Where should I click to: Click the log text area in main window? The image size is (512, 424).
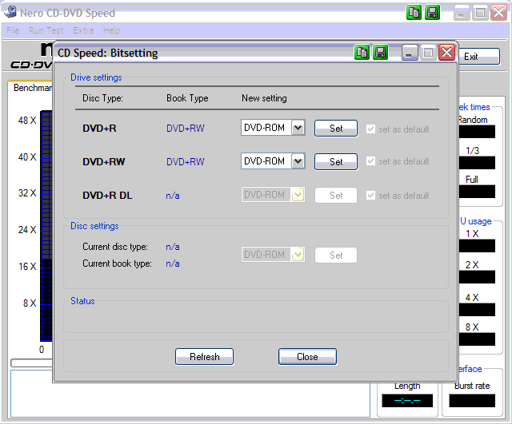coord(190,400)
